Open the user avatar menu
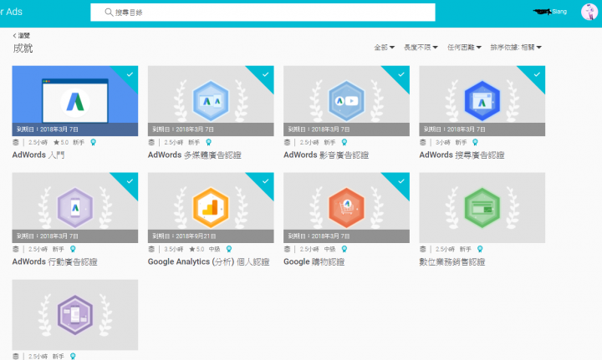The width and height of the screenshot is (602, 360). point(589,12)
